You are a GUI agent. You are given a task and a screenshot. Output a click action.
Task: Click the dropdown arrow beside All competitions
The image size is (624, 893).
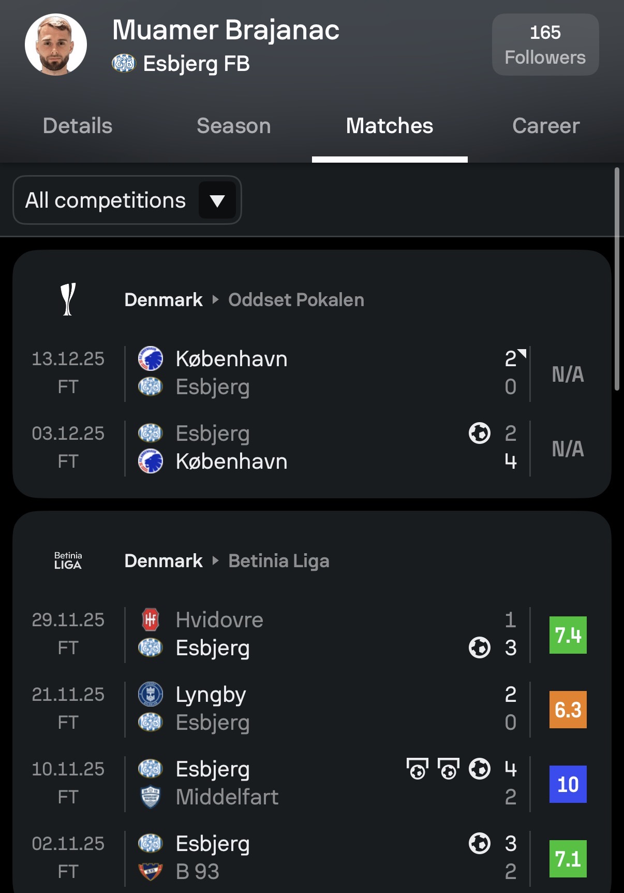(217, 200)
